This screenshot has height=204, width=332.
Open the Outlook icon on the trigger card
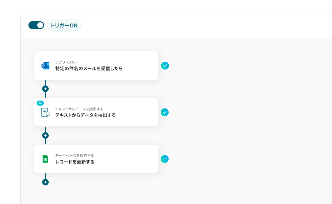pyautogui.click(x=45, y=66)
